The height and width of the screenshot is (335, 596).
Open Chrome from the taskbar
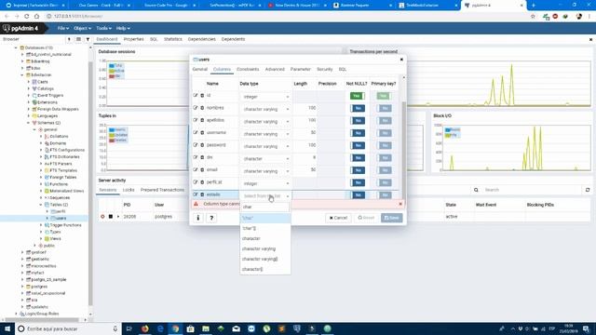(x=175, y=328)
